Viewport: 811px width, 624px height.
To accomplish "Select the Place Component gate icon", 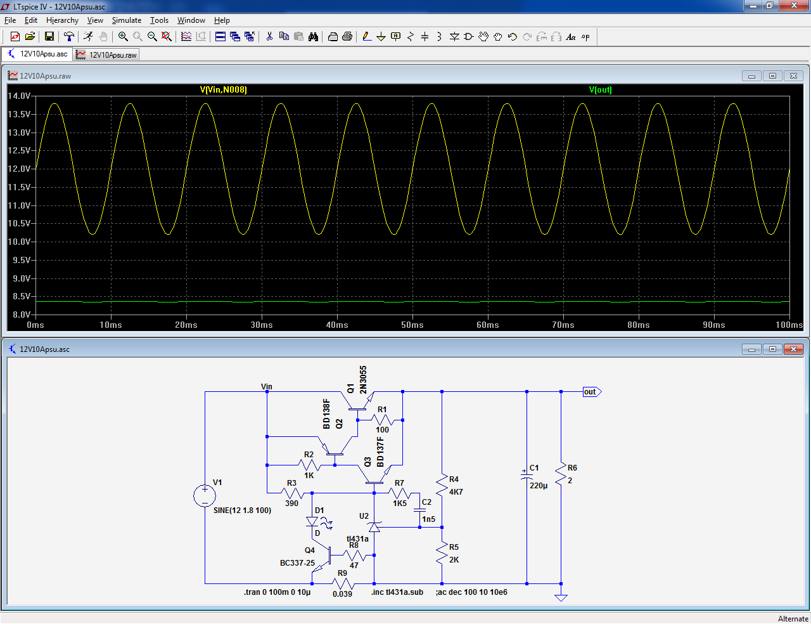I will click(469, 37).
